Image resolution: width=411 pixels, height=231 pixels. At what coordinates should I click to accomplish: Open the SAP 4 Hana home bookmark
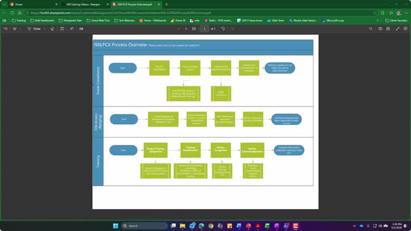[x=249, y=21]
